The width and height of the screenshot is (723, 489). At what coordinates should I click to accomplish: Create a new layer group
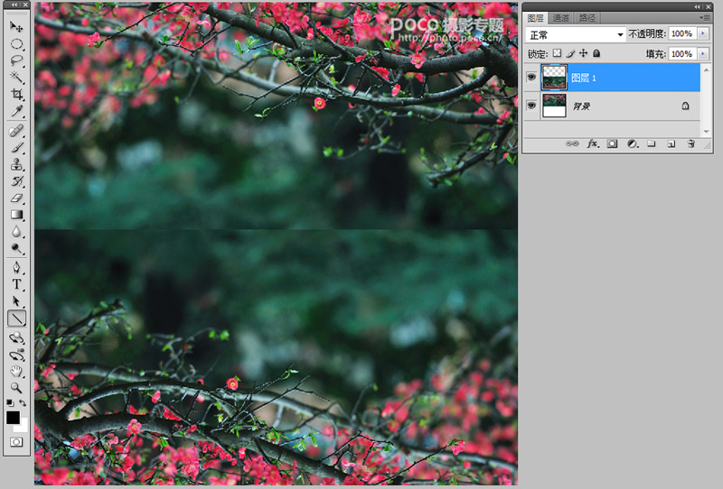pyautogui.click(x=651, y=143)
